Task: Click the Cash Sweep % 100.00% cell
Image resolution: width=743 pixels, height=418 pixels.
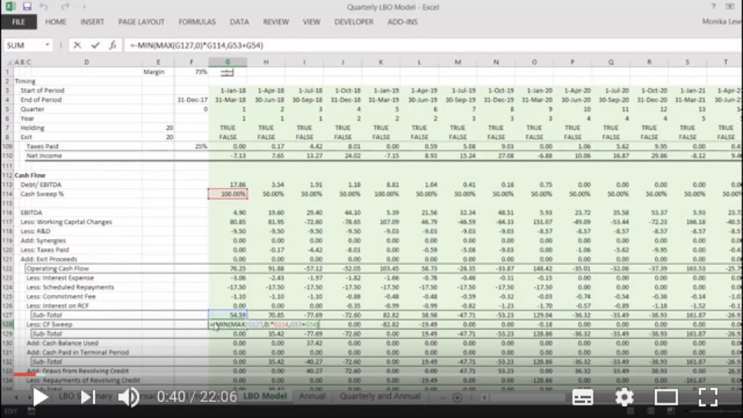Action: [x=228, y=194]
